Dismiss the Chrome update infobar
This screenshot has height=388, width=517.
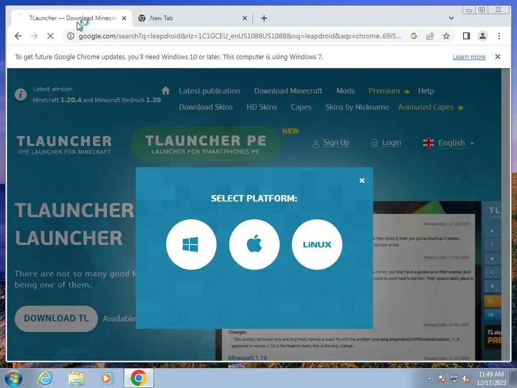pos(498,57)
